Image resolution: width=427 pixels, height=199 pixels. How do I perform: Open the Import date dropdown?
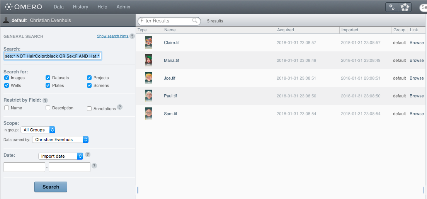pos(61,156)
